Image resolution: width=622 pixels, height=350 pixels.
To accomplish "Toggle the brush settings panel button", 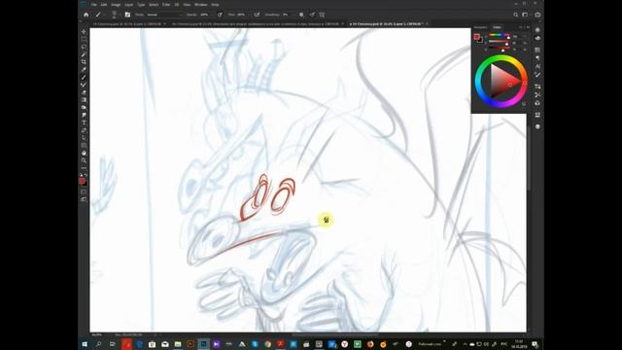I will click(127, 15).
